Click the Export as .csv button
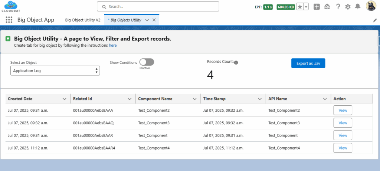380x171 pixels. (308, 63)
